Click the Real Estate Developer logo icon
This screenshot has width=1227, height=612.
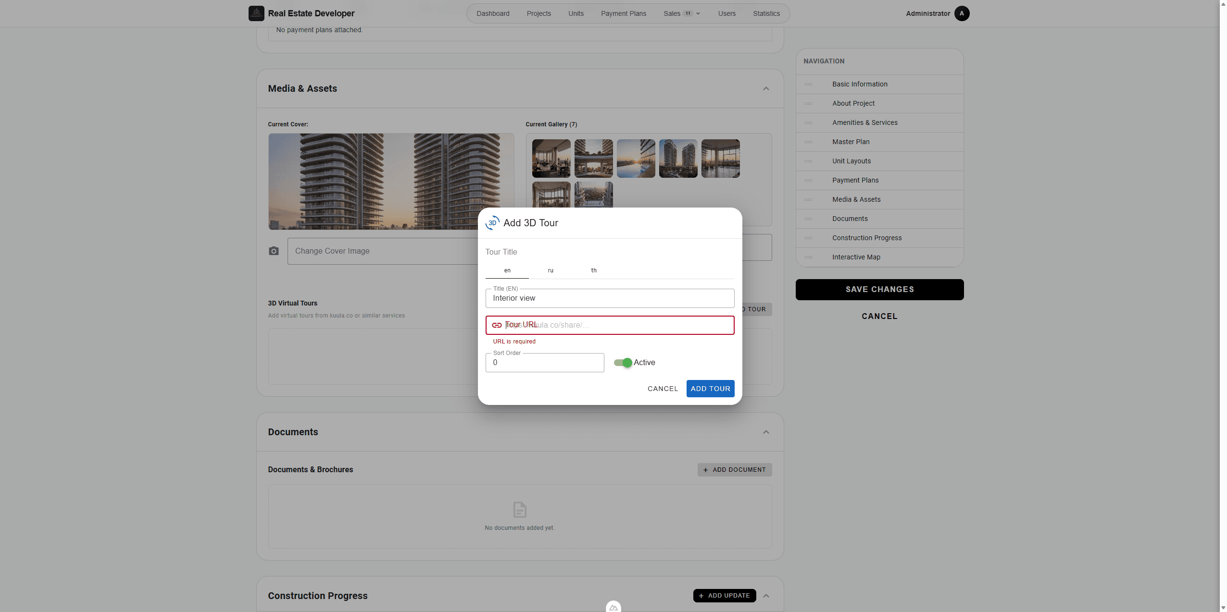coord(256,13)
